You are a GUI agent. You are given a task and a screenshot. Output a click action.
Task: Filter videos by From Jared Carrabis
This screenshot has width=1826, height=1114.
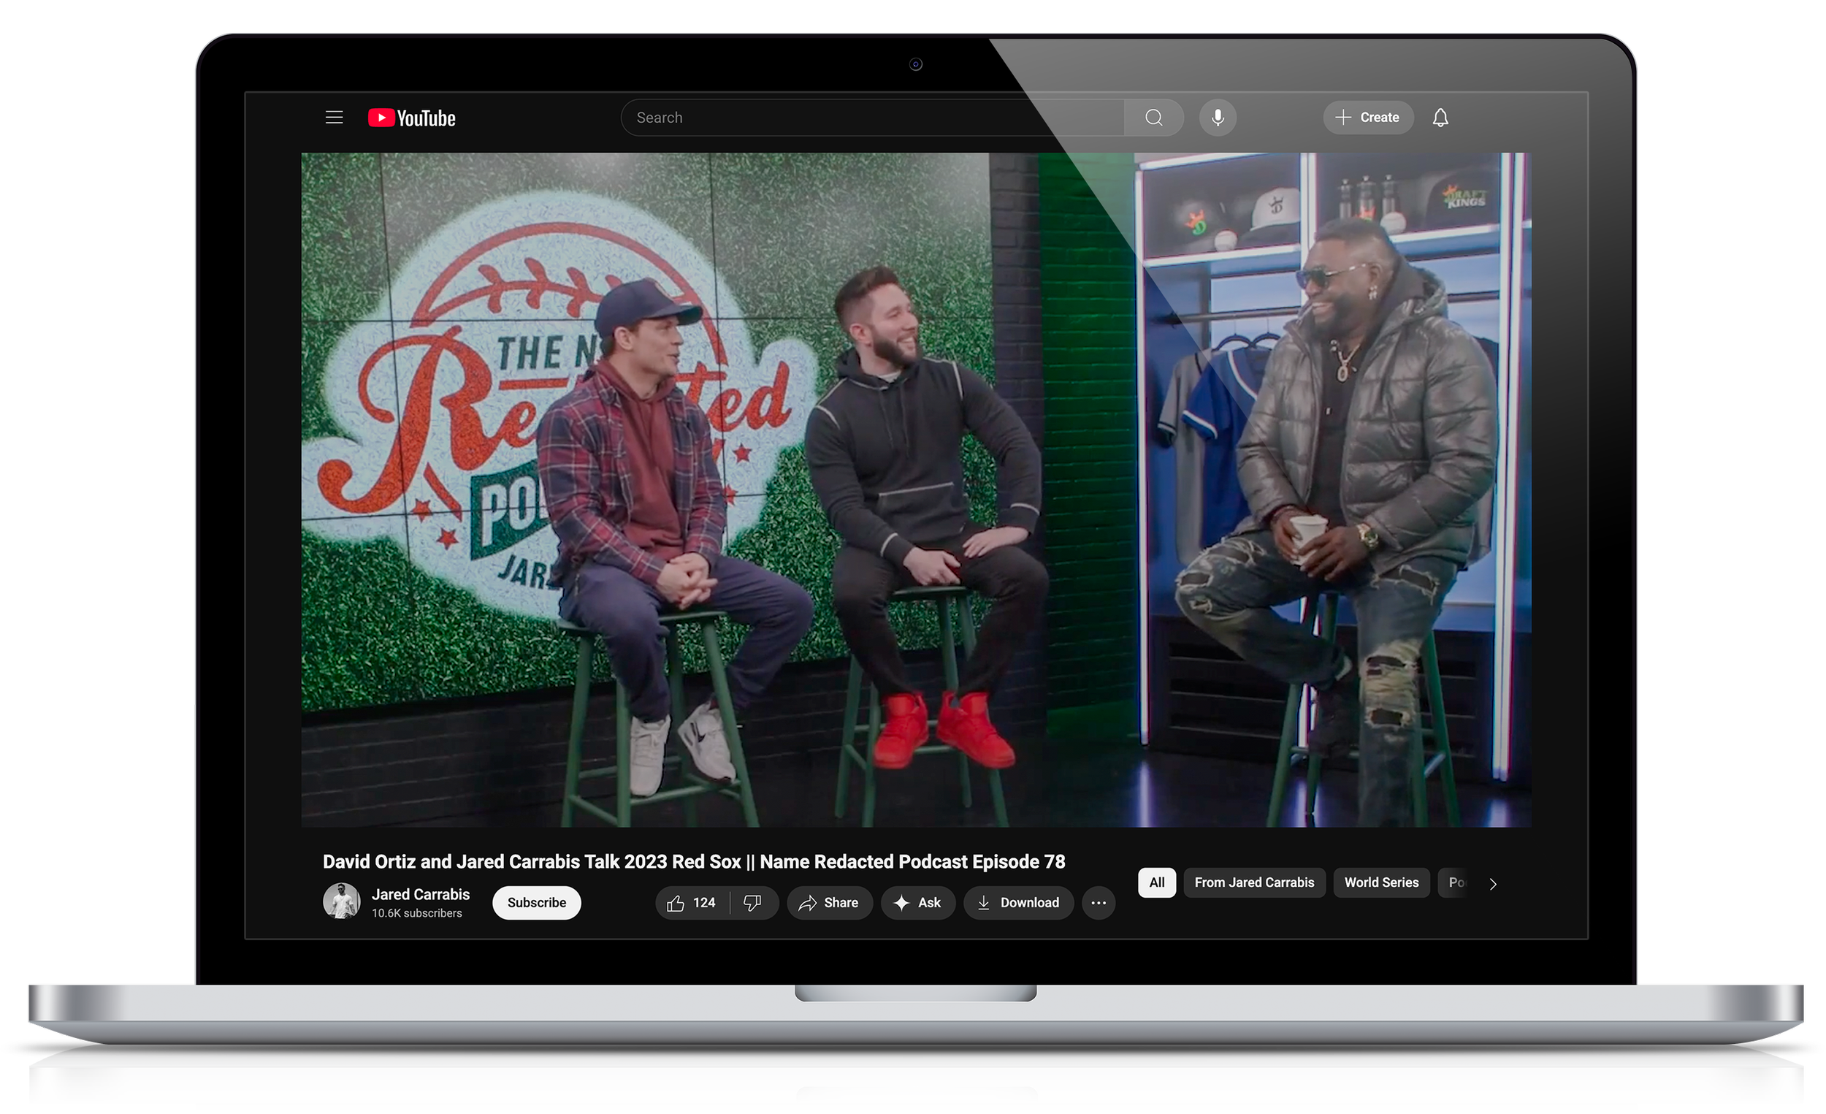1254,882
